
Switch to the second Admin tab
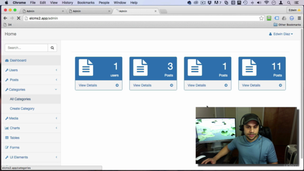point(89,11)
